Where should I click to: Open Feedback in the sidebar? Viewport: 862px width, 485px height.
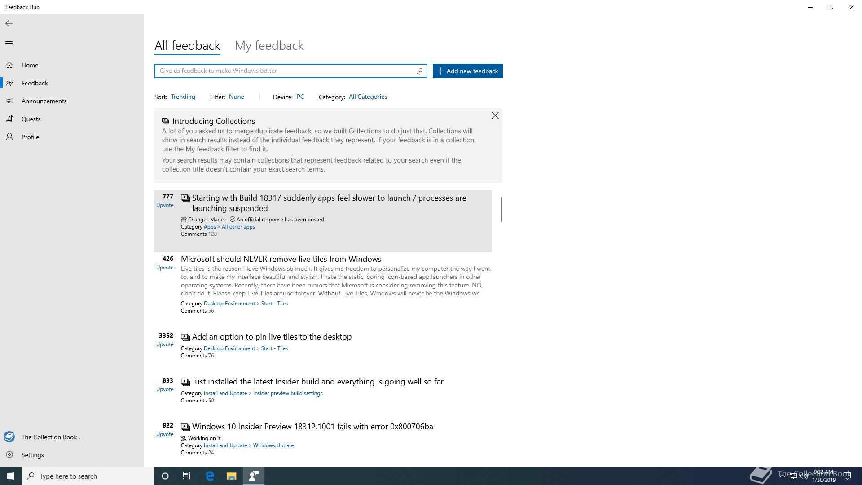click(72, 83)
